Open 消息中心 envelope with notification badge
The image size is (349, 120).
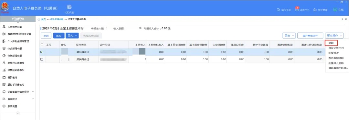click(x=297, y=10)
